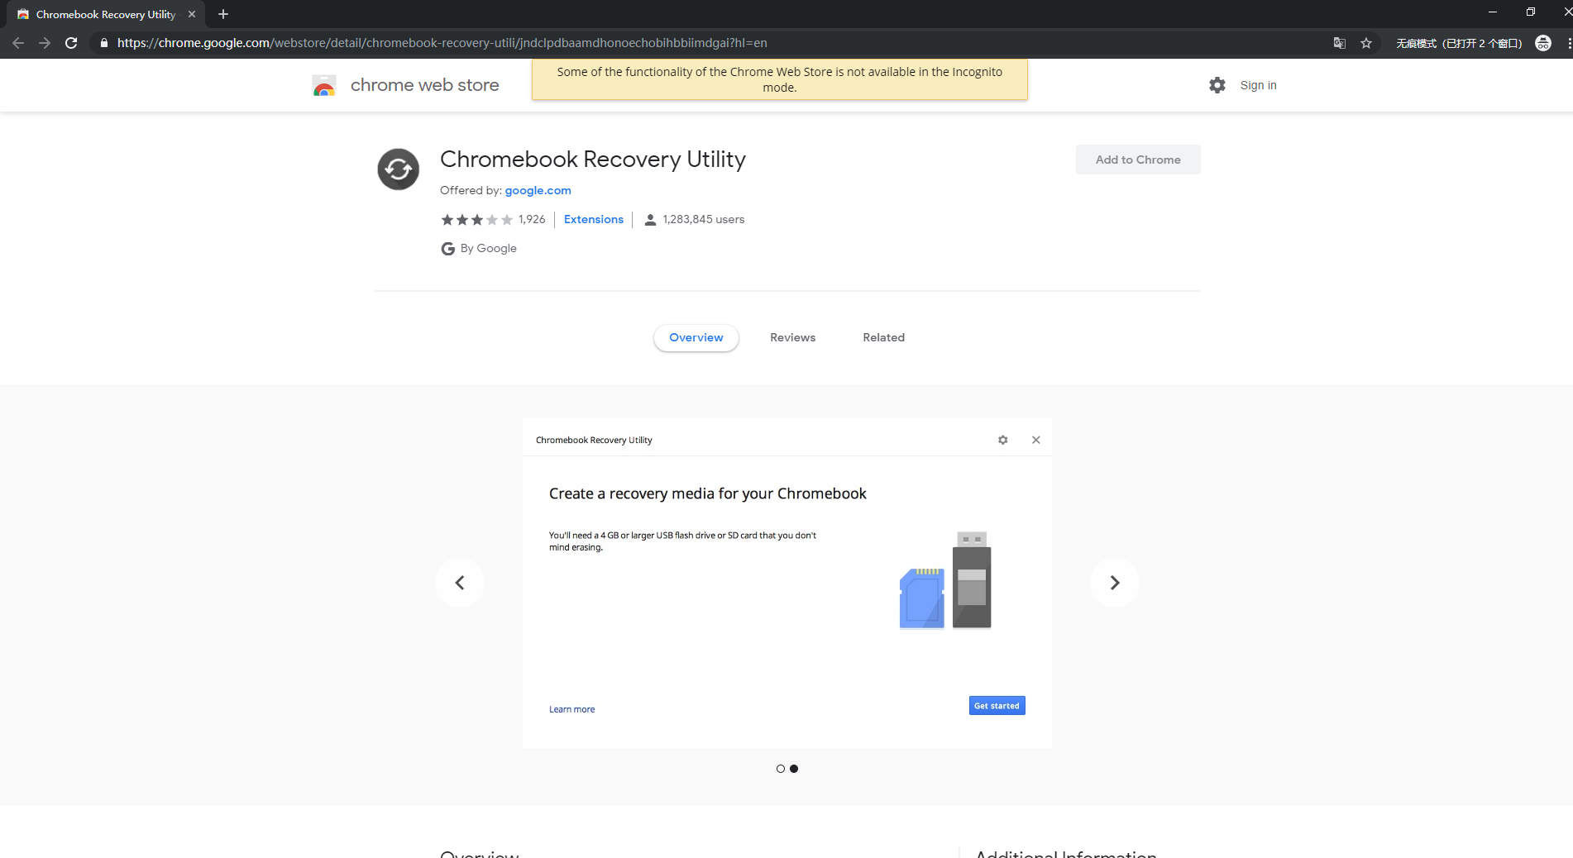Advance carousel with right chevron arrow
The height and width of the screenshot is (858, 1573).
pos(1114,582)
